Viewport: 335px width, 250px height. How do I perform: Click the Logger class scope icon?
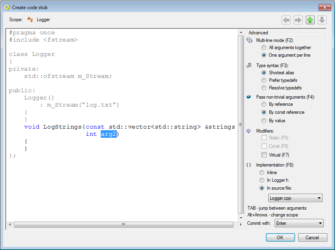pos(30,20)
